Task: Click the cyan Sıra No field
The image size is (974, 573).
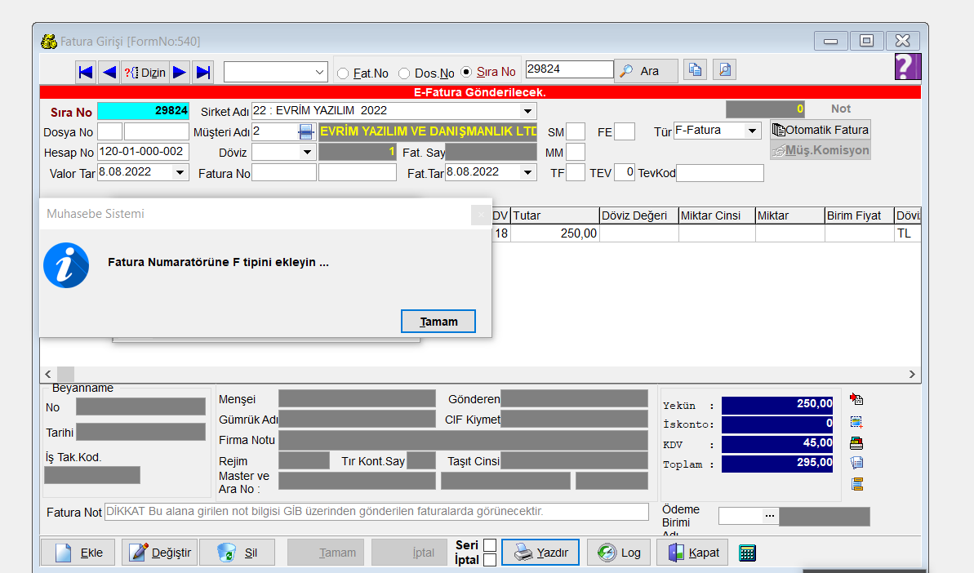Action: [x=144, y=110]
